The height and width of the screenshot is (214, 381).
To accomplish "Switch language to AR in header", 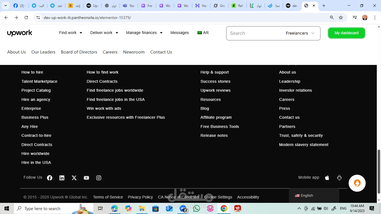I will pos(203,33).
